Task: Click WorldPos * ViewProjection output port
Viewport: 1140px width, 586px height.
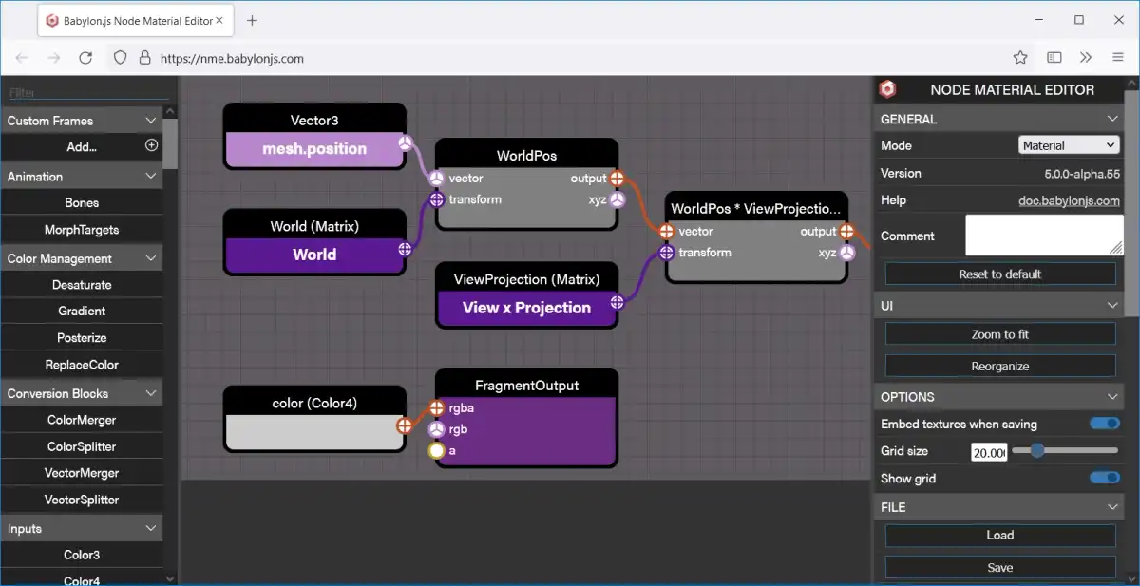Action: [x=846, y=232]
